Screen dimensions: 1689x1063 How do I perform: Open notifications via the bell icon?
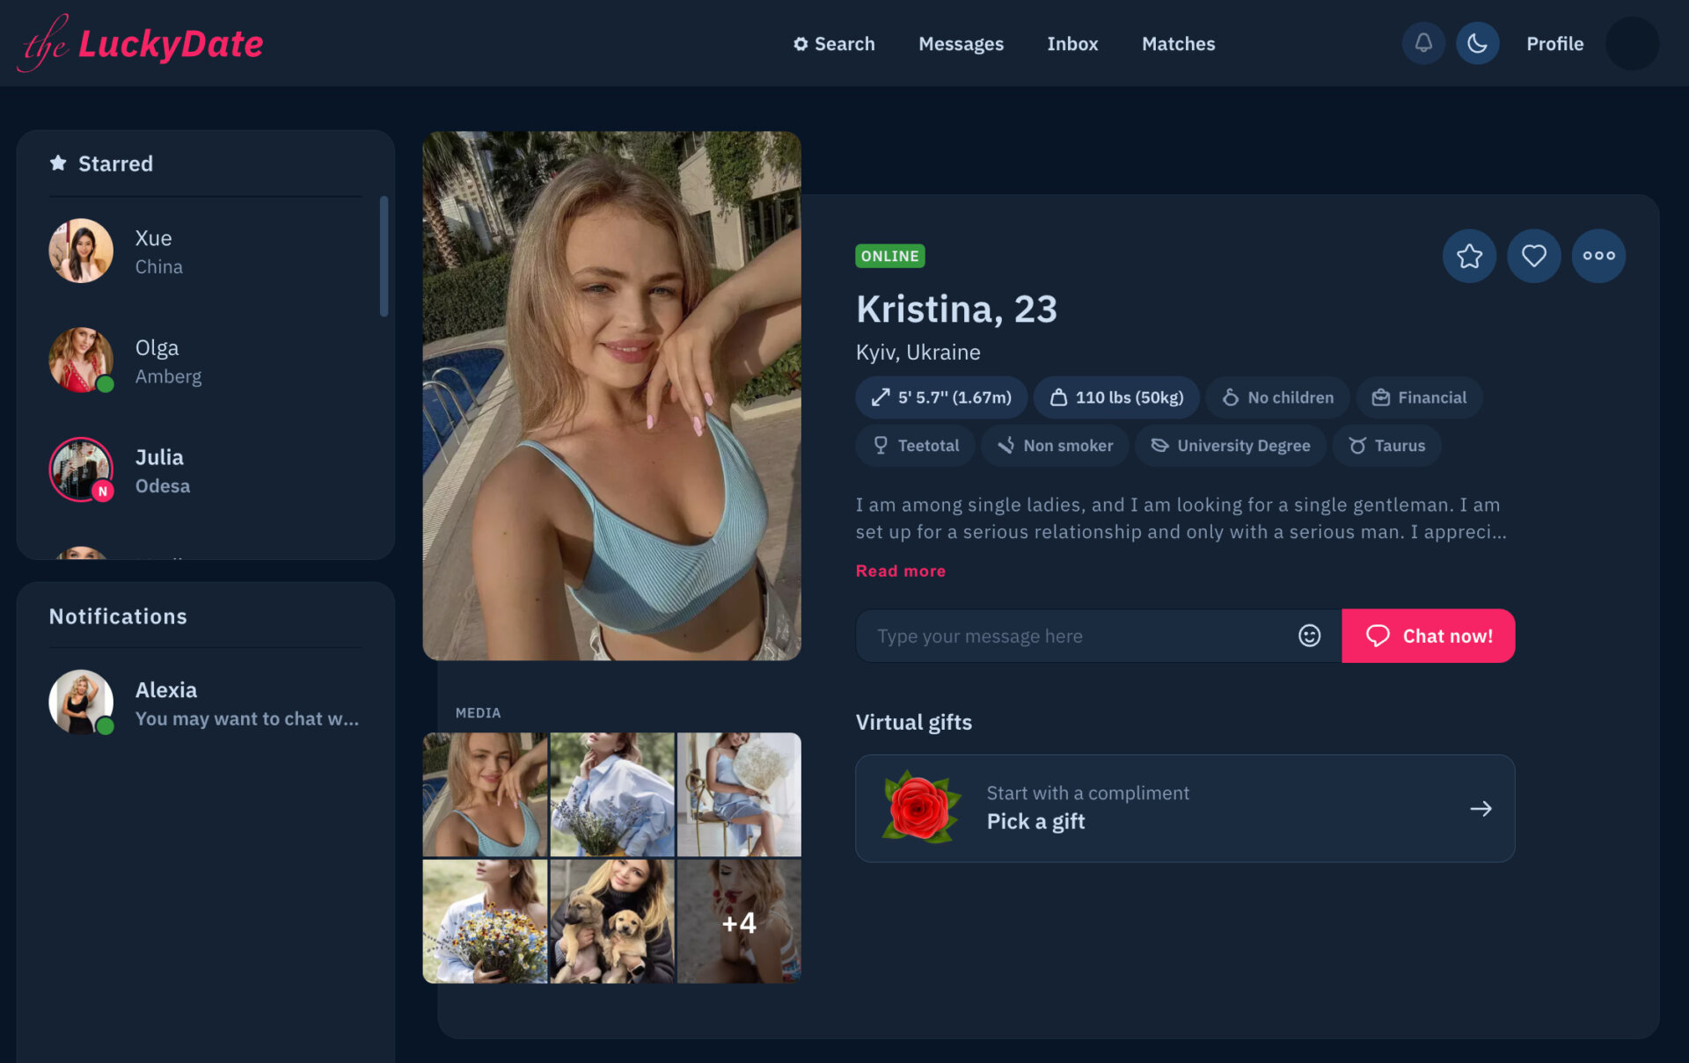point(1423,43)
